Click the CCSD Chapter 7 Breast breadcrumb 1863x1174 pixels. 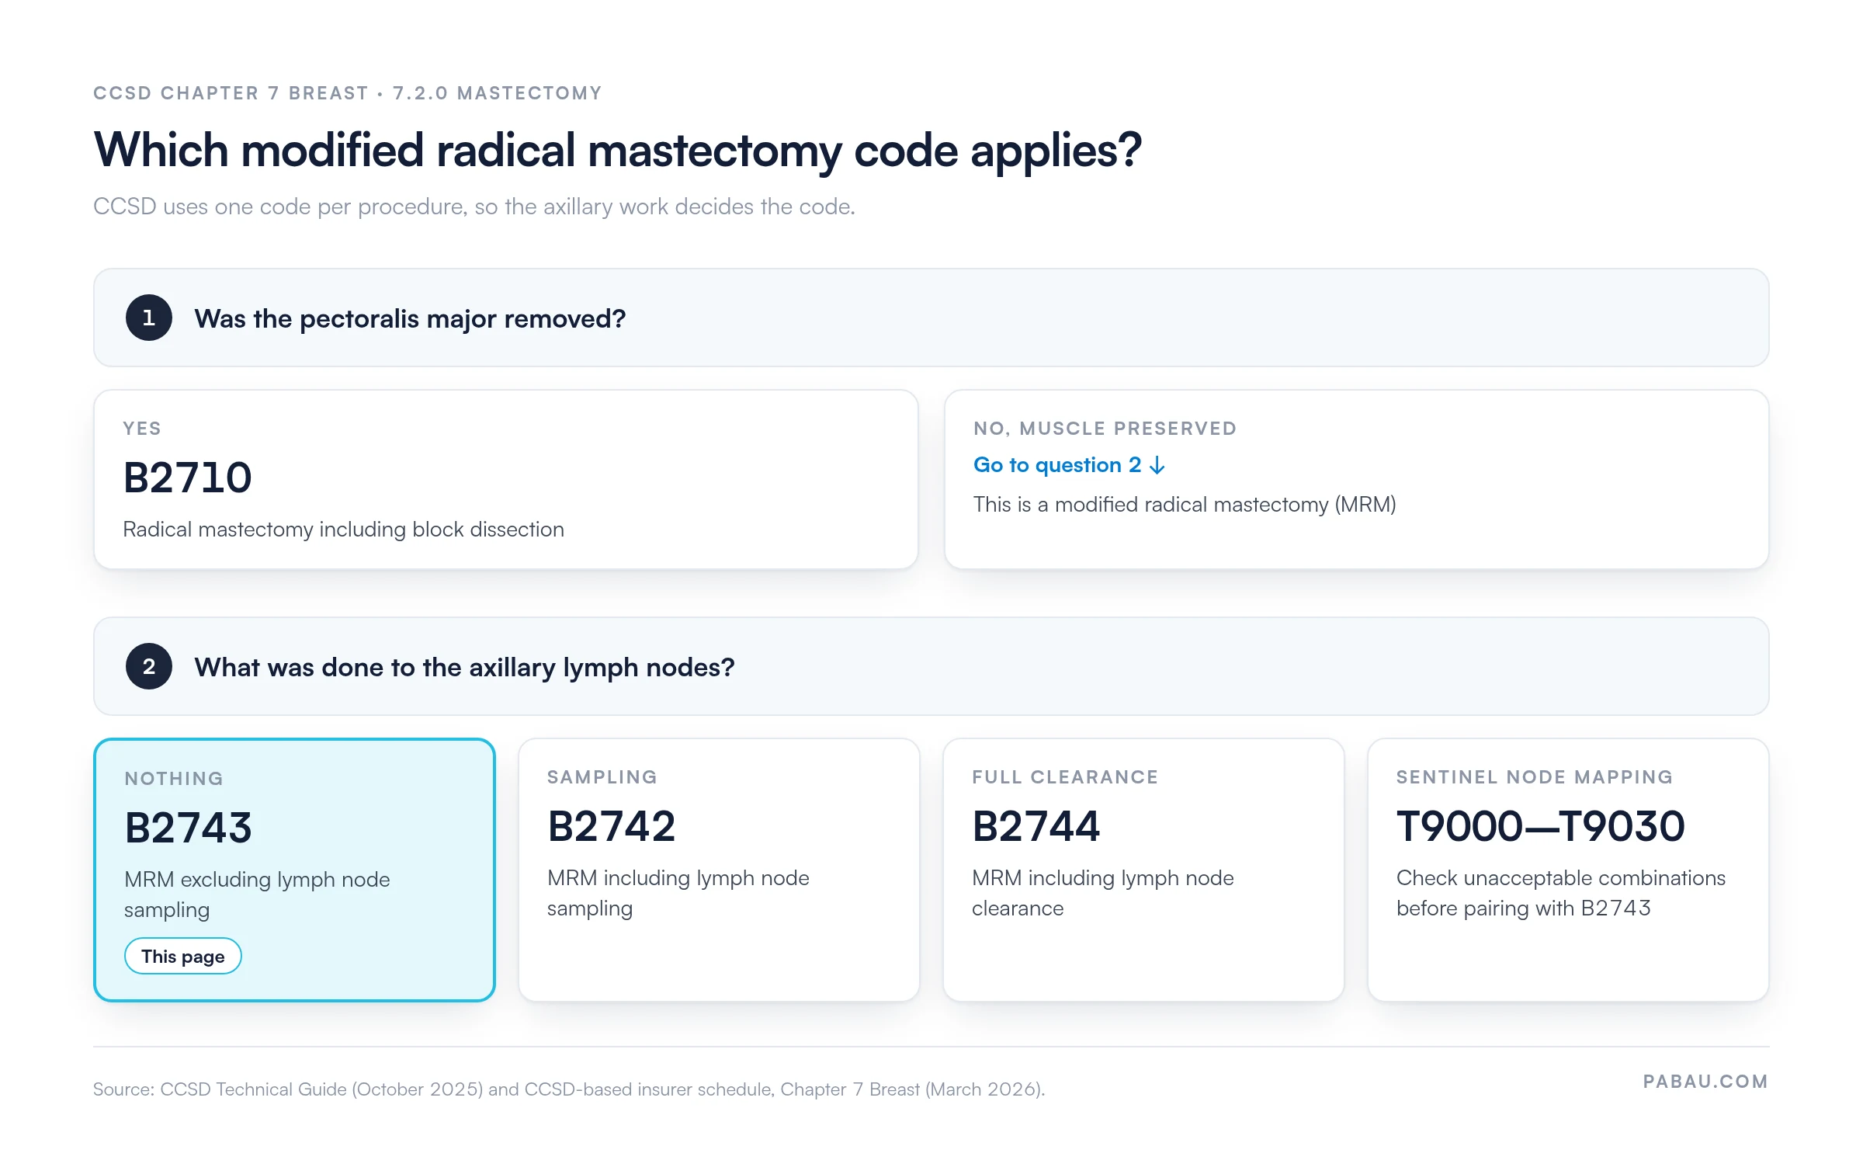pos(231,93)
